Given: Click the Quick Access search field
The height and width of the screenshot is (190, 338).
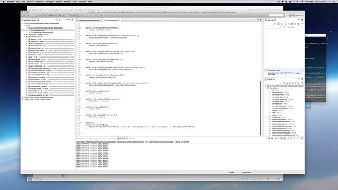Looking at the screenshot, I should click(x=276, y=15).
